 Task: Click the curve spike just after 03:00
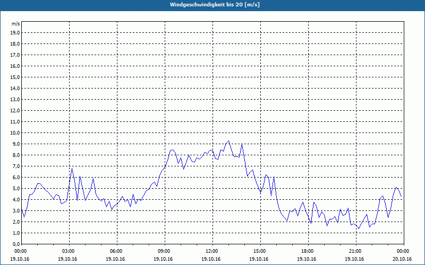point(72,168)
